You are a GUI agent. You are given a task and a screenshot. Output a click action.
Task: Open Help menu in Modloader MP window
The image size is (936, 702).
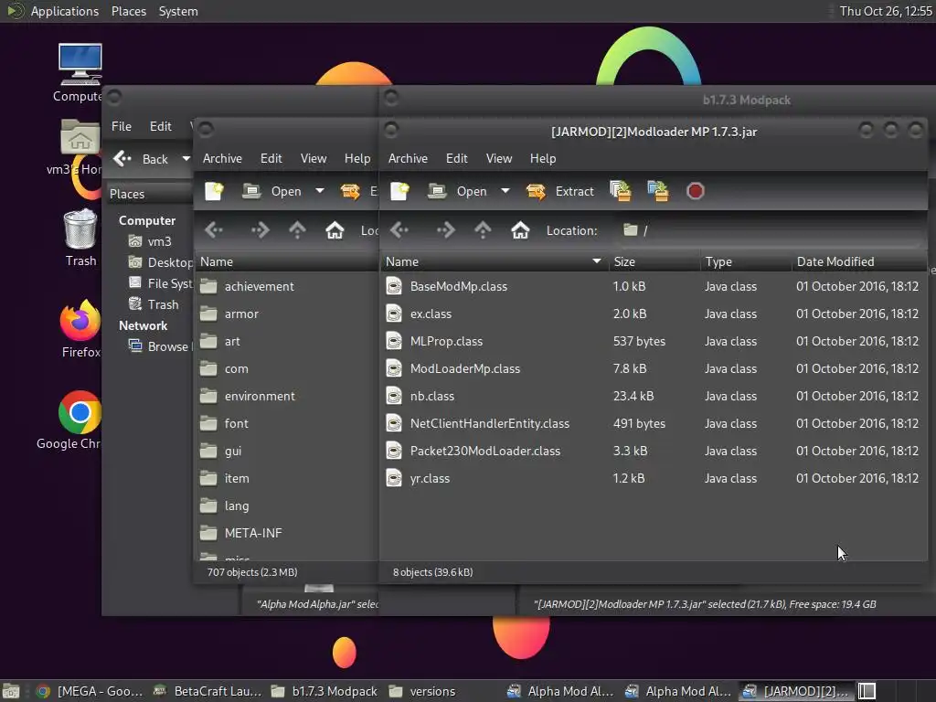coord(543,159)
